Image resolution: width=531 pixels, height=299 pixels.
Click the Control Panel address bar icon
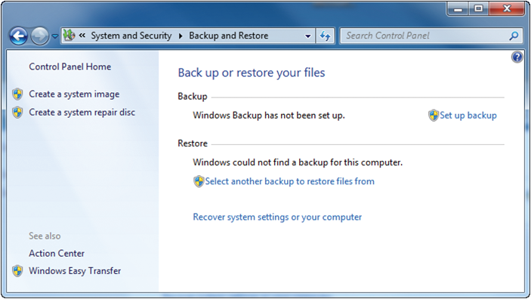pos(69,35)
